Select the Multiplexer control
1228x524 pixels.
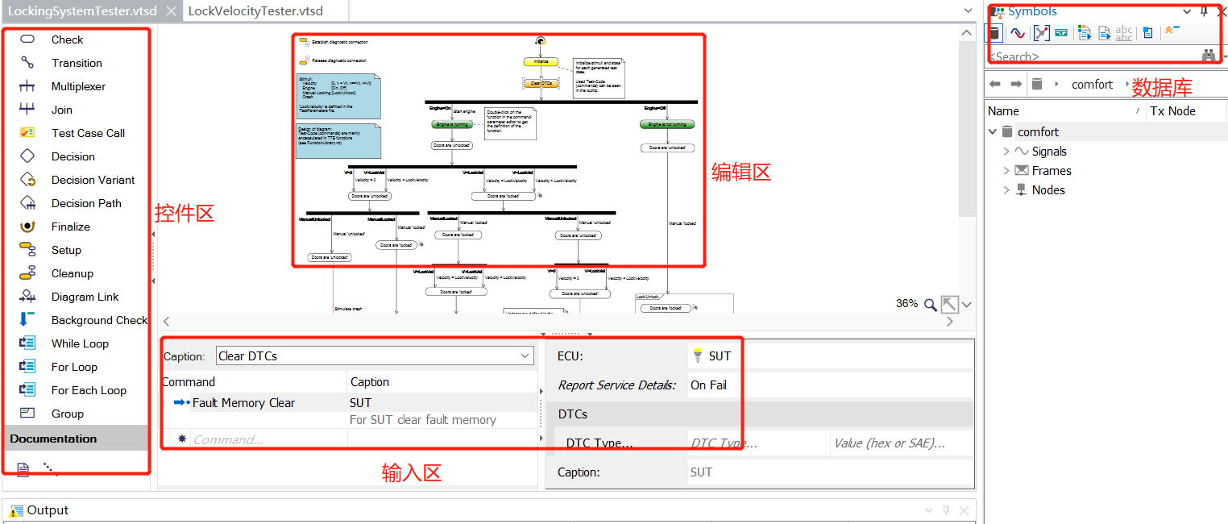(85, 85)
